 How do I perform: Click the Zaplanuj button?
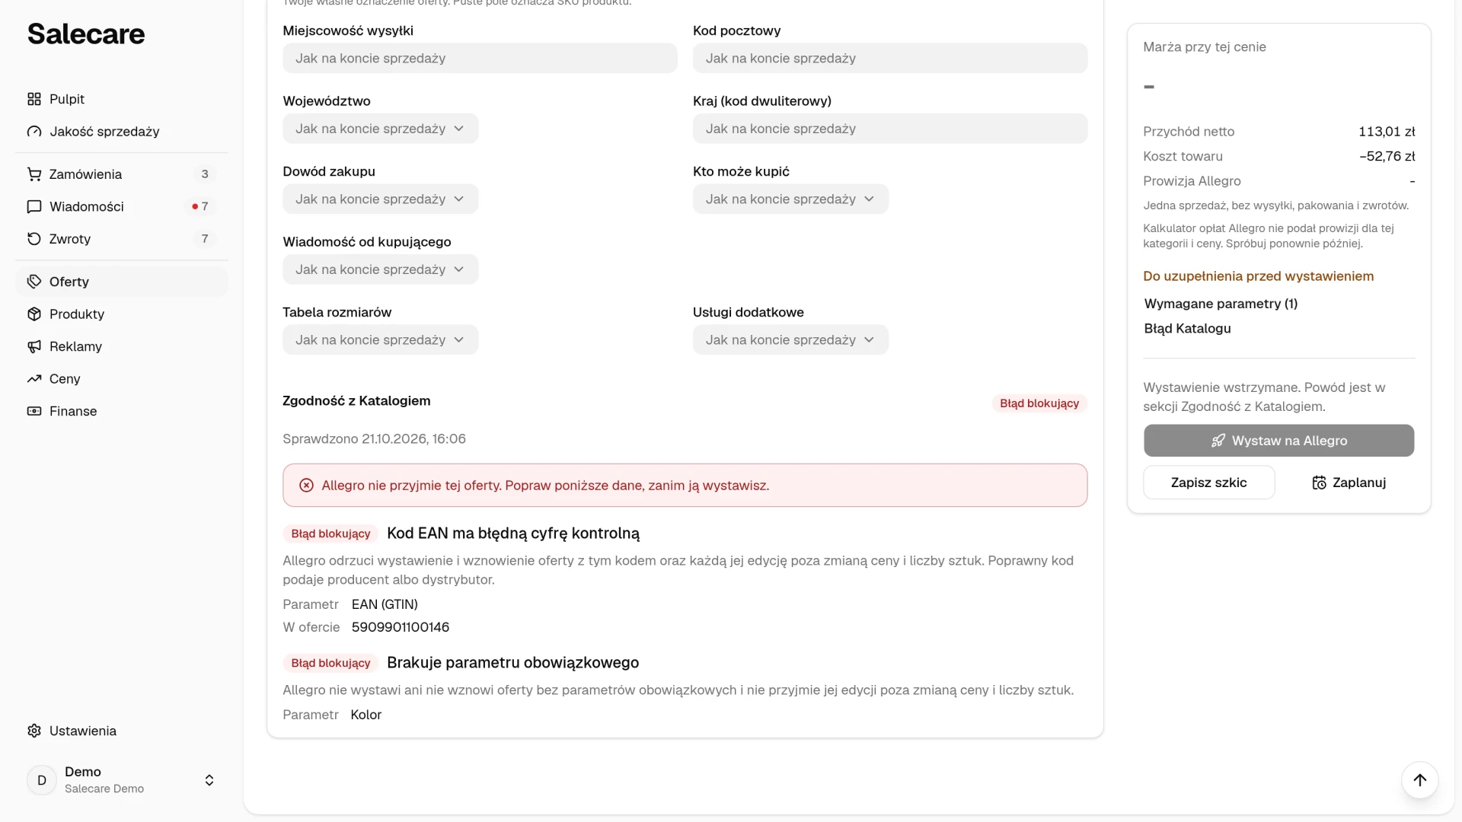click(x=1349, y=483)
